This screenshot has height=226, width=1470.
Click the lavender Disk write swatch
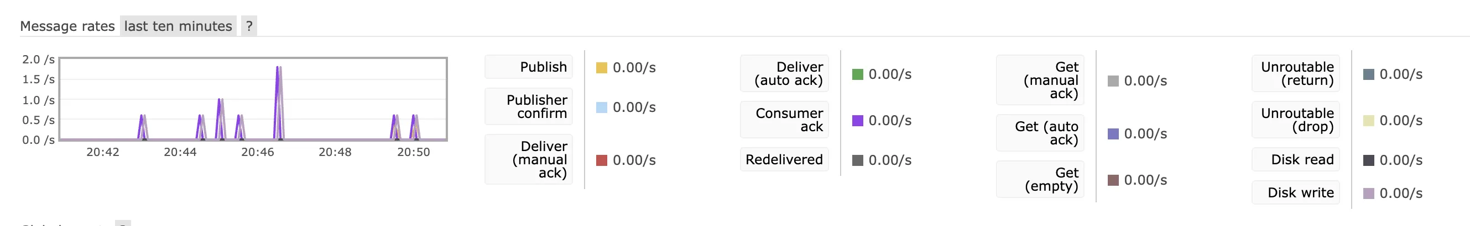tap(1368, 193)
